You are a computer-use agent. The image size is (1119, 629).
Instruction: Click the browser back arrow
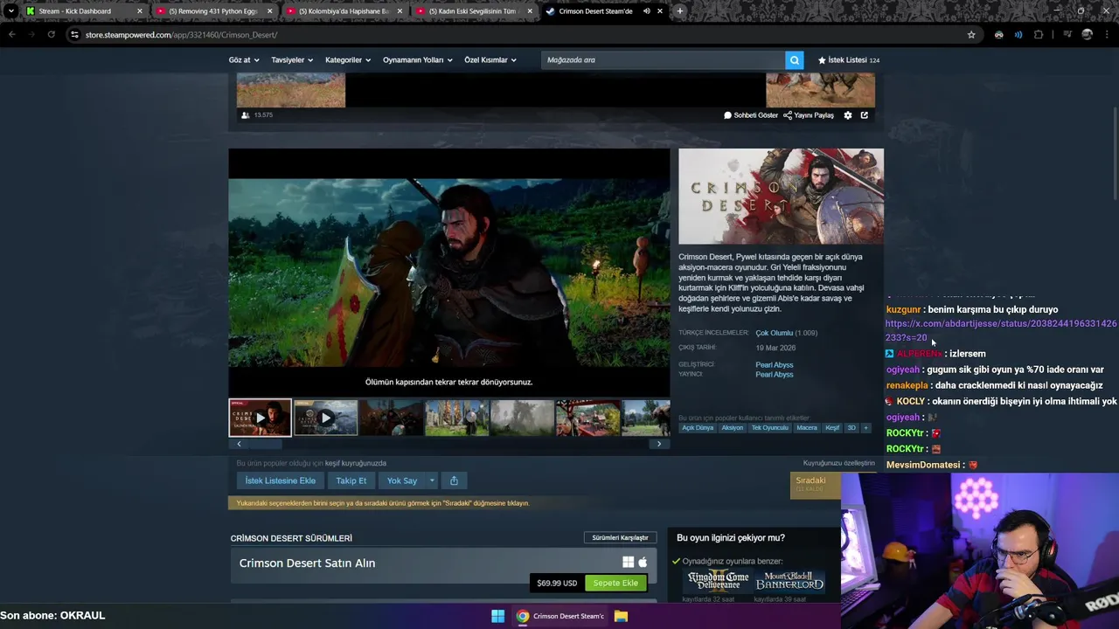(x=12, y=35)
